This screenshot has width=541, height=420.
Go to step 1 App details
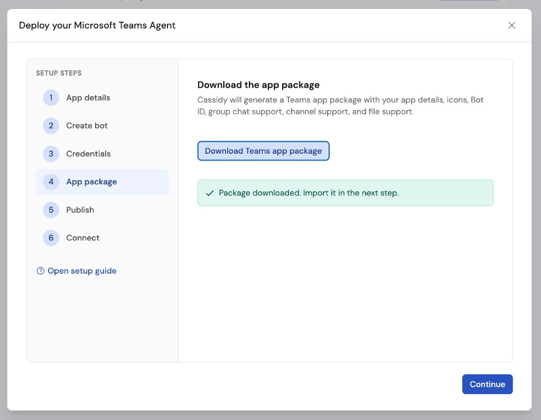coord(102,98)
